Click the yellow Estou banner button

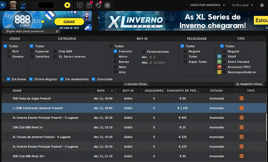[261, 20]
